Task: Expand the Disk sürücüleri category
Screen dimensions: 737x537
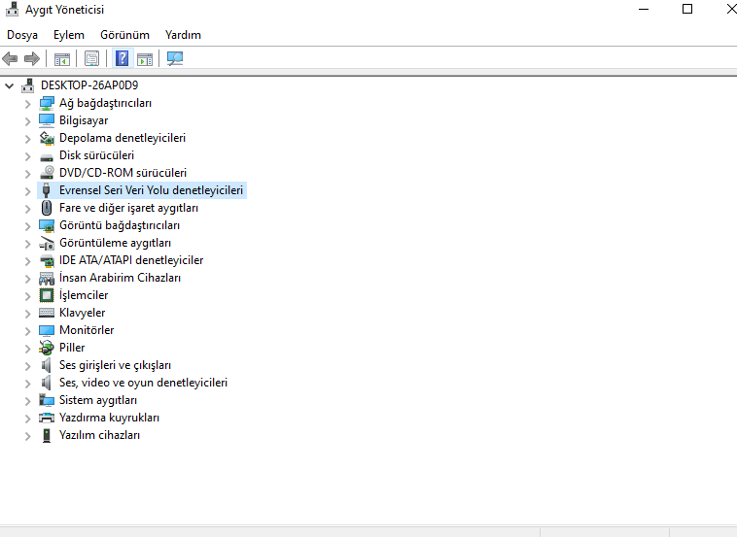Action: (28, 155)
